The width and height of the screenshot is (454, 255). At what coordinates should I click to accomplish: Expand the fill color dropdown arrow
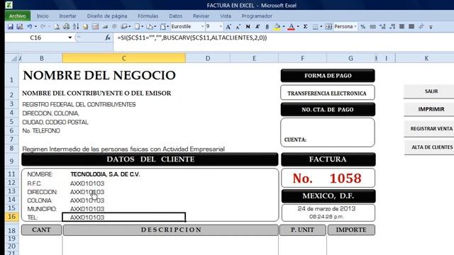click(284, 27)
